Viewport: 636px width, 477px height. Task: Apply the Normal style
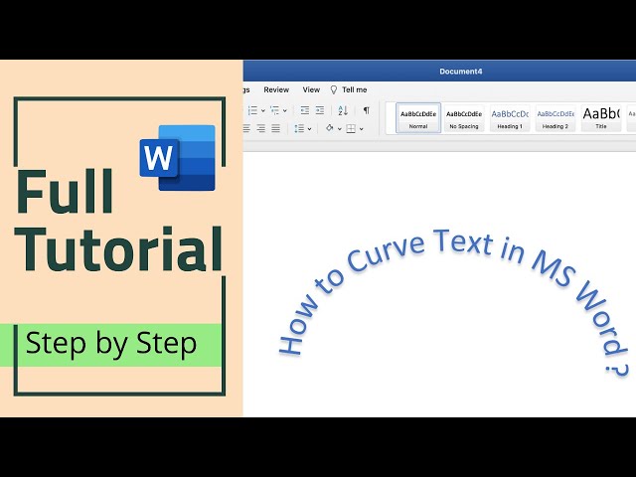click(x=418, y=117)
